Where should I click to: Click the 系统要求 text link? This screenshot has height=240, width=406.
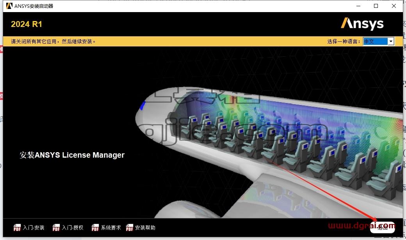coord(111,228)
